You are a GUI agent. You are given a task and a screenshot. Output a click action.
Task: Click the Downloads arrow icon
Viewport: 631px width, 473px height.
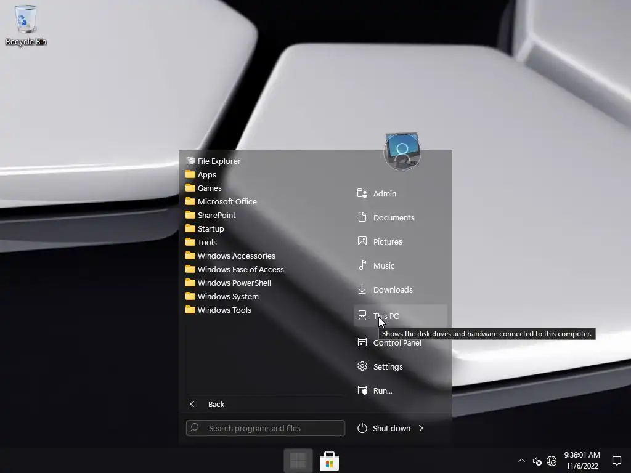[x=362, y=289]
